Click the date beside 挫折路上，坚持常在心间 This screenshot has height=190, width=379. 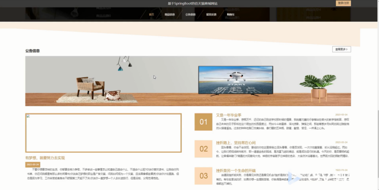pos(341,142)
